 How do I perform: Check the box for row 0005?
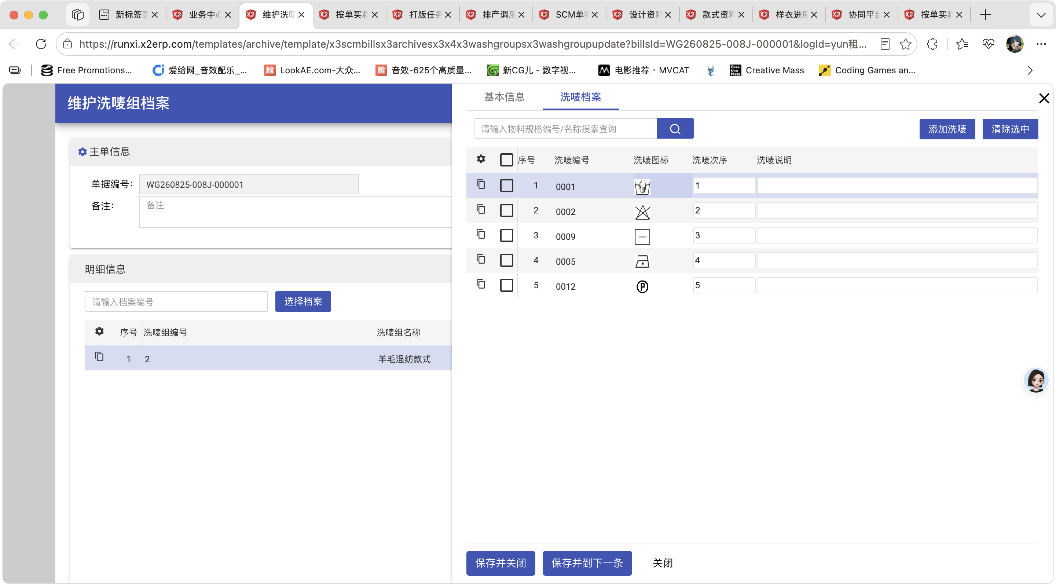[x=506, y=260]
